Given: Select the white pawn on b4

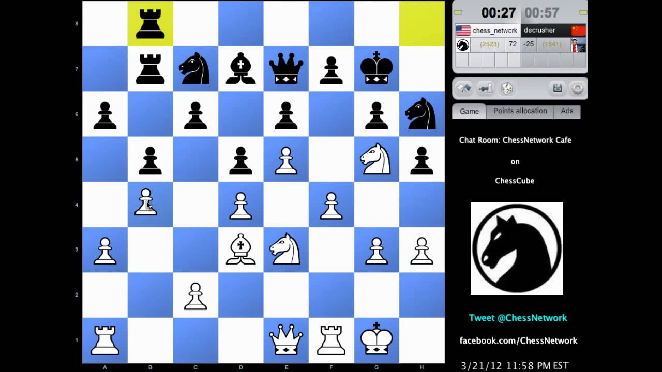Looking at the screenshot, I should pyautogui.click(x=146, y=202).
